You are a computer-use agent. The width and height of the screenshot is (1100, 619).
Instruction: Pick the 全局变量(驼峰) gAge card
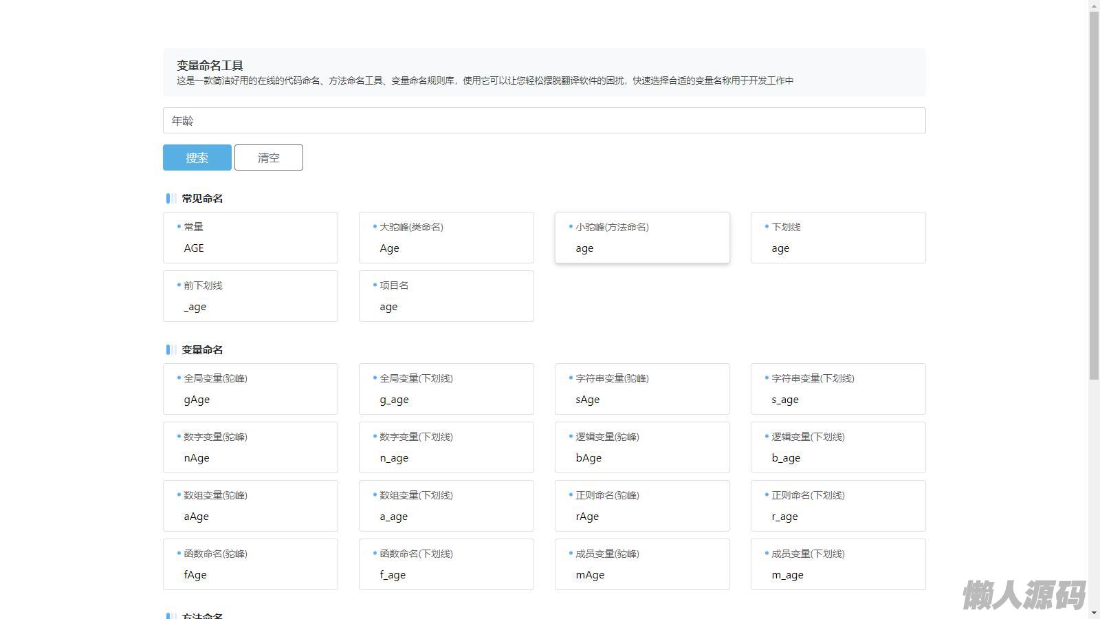click(x=250, y=389)
